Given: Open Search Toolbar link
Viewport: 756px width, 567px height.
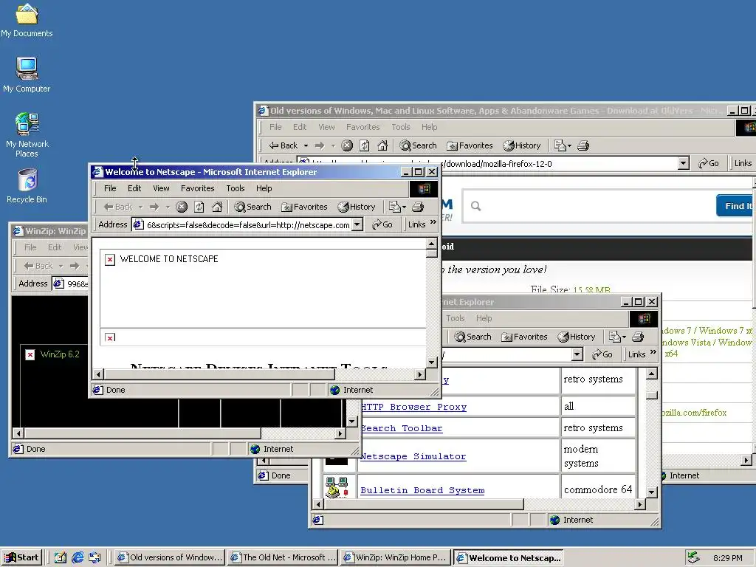Looking at the screenshot, I should [402, 428].
